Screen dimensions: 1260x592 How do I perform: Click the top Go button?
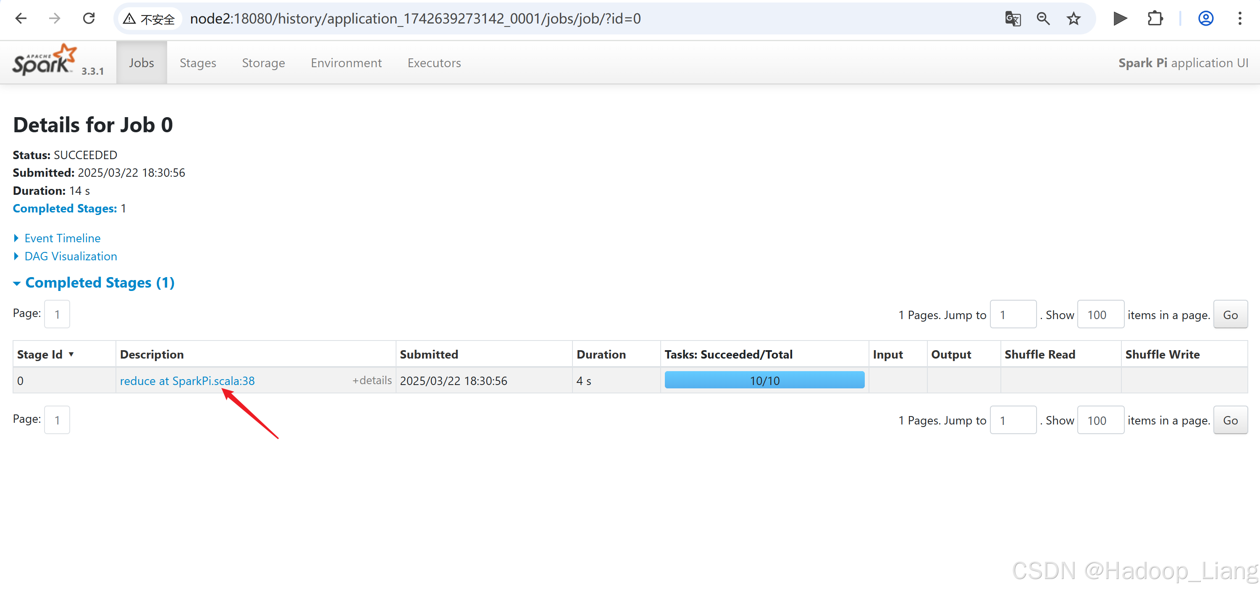1230,315
